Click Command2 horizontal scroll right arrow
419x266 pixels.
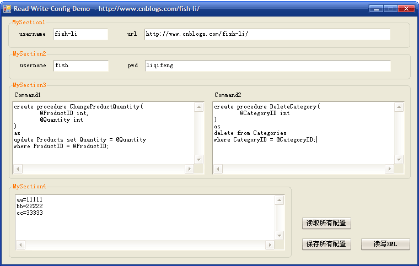tap(389, 169)
